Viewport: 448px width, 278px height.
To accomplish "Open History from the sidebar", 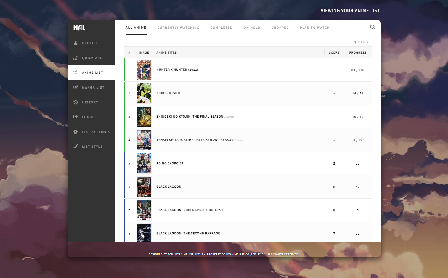I will (90, 102).
